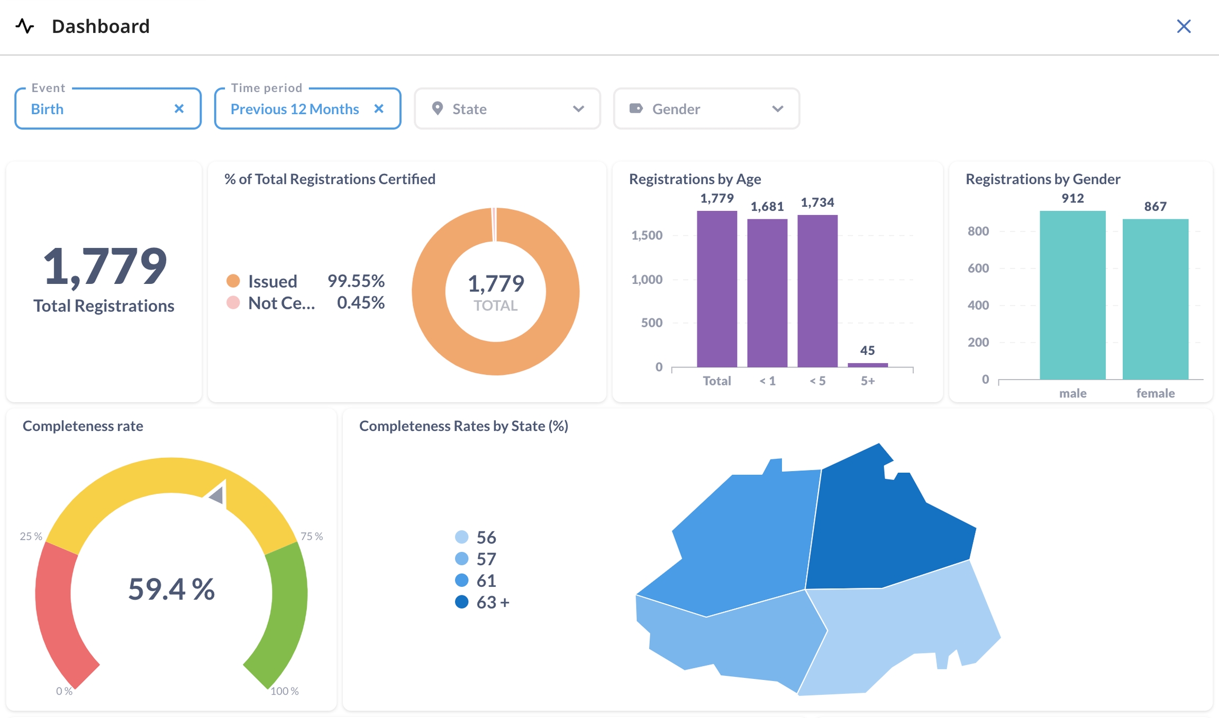Click the State location pin icon
This screenshot has height=718, width=1219.
point(437,108)
